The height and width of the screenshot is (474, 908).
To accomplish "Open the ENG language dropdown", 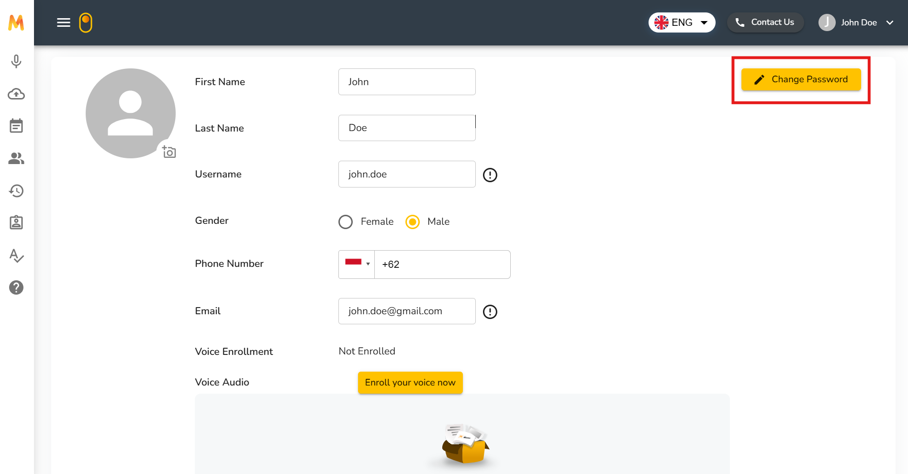I will [x=682, y=22].
